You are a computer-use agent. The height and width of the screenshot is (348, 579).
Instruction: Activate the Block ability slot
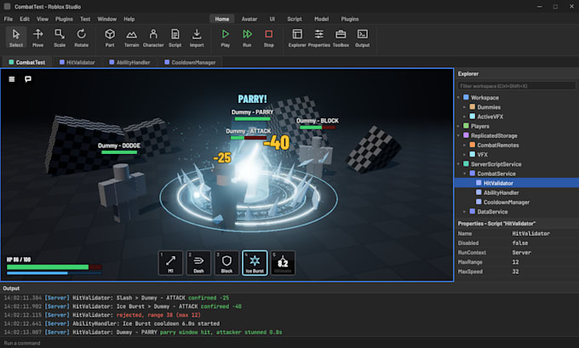coord(226,263)
